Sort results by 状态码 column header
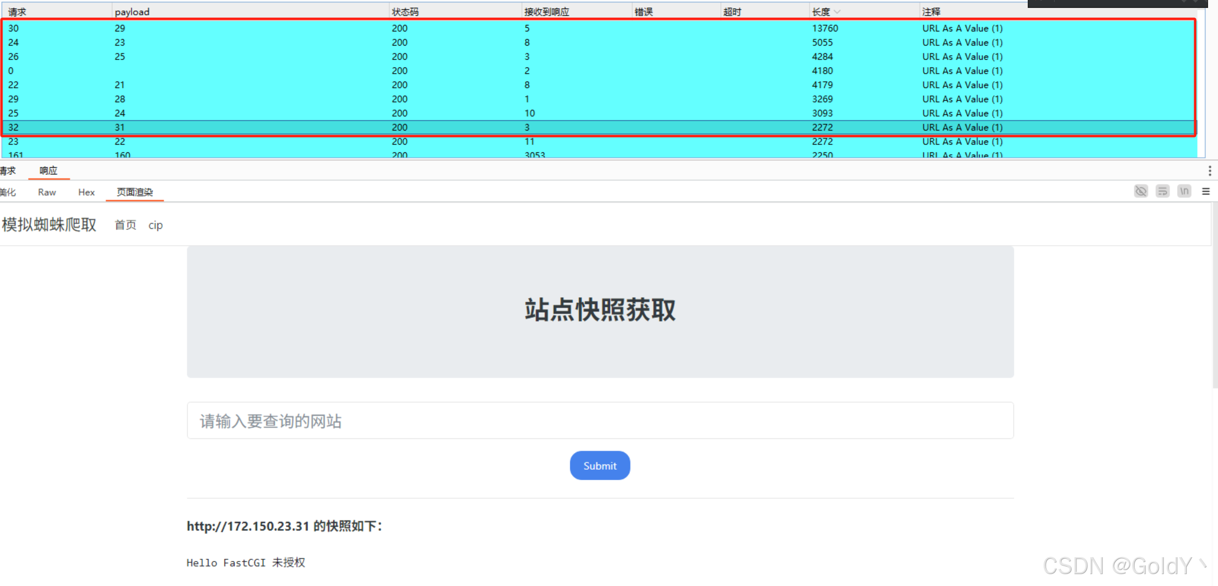This screenshot has height=586, width=1218. pos(405,12)
